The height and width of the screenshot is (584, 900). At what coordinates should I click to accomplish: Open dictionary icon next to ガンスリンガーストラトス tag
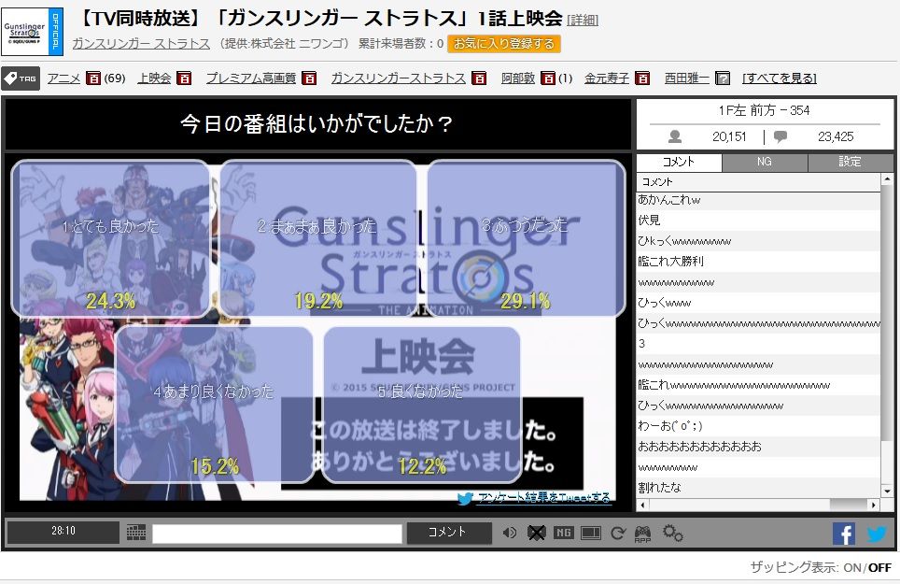[x=479, y=78]
